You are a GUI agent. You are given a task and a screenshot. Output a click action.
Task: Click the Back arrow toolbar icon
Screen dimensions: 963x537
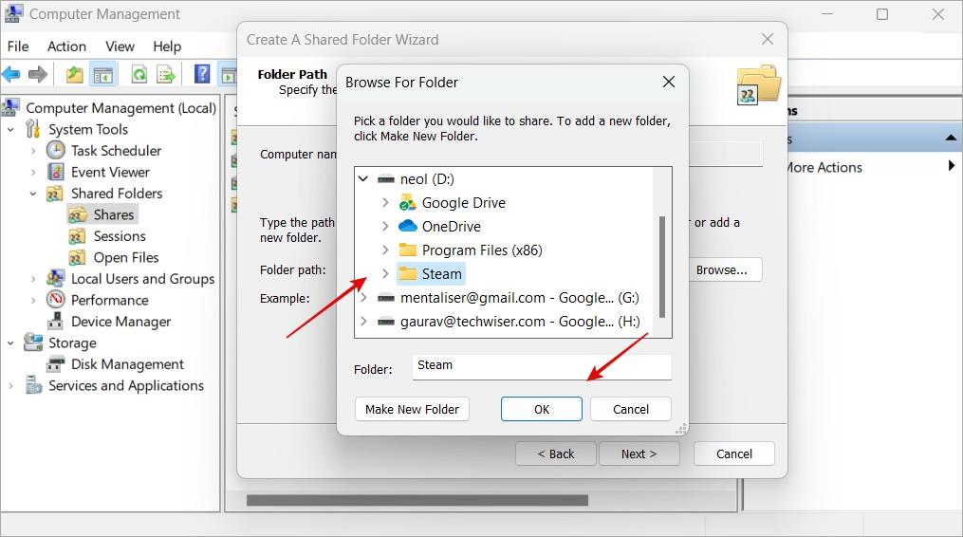point(11,75)
